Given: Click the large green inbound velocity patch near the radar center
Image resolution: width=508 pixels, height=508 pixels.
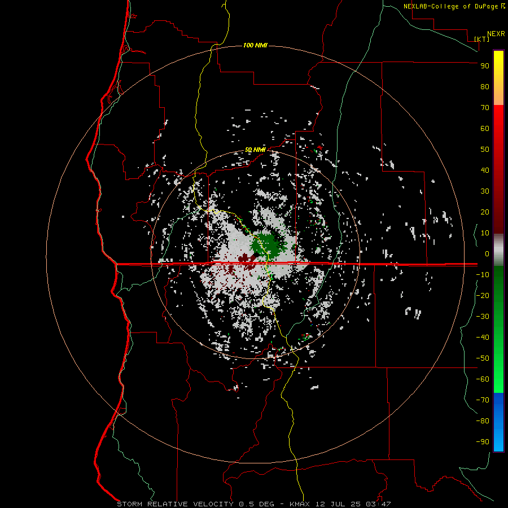Looking at the screenshot, I should coord(267,245).
